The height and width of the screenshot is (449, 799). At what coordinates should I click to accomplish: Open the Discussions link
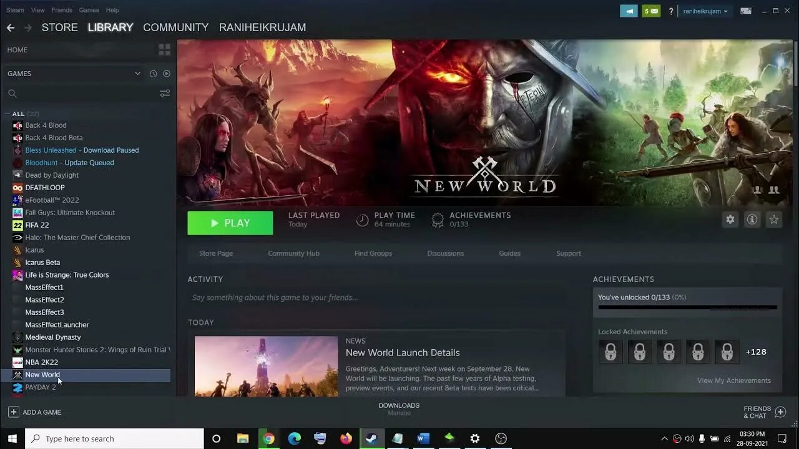tap(445, 253)
